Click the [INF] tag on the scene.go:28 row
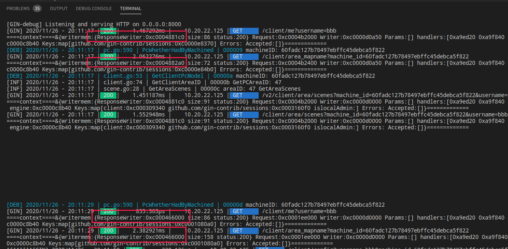 click(x=15, y=89)
